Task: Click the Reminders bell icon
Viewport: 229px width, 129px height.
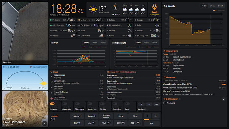Action: [x=164, y=77]
